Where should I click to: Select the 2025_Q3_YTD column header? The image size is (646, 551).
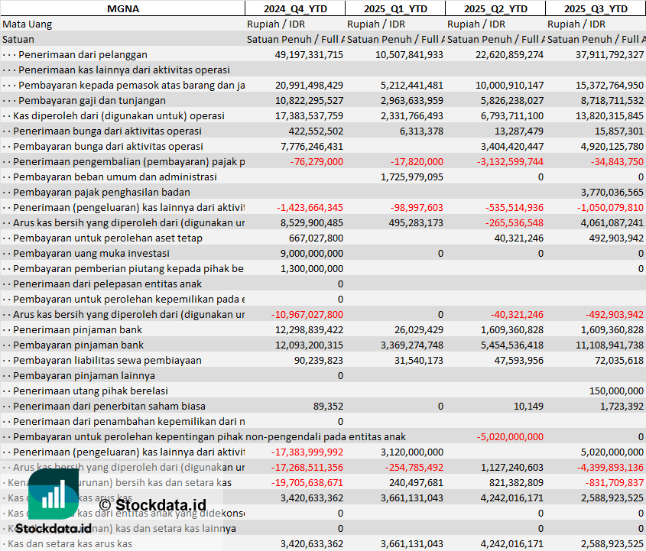tap(596, 8)
